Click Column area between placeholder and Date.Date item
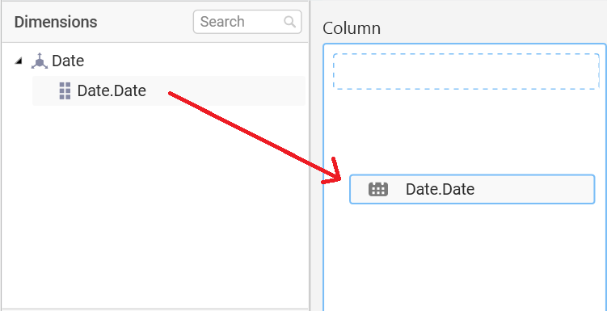607x311 pixels. 465,132
